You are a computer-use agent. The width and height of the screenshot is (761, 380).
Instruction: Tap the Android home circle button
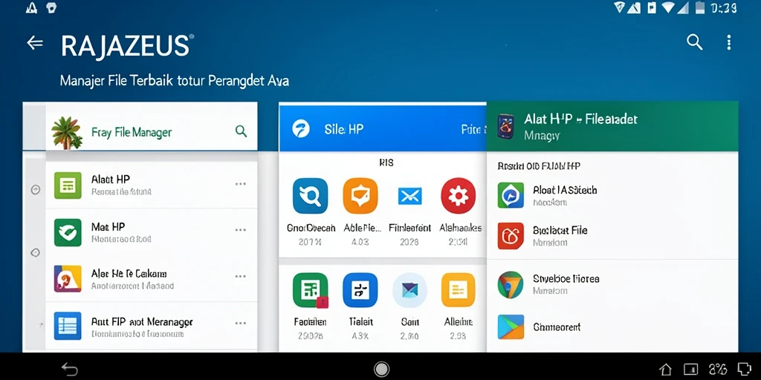click(x=381, y=370)
